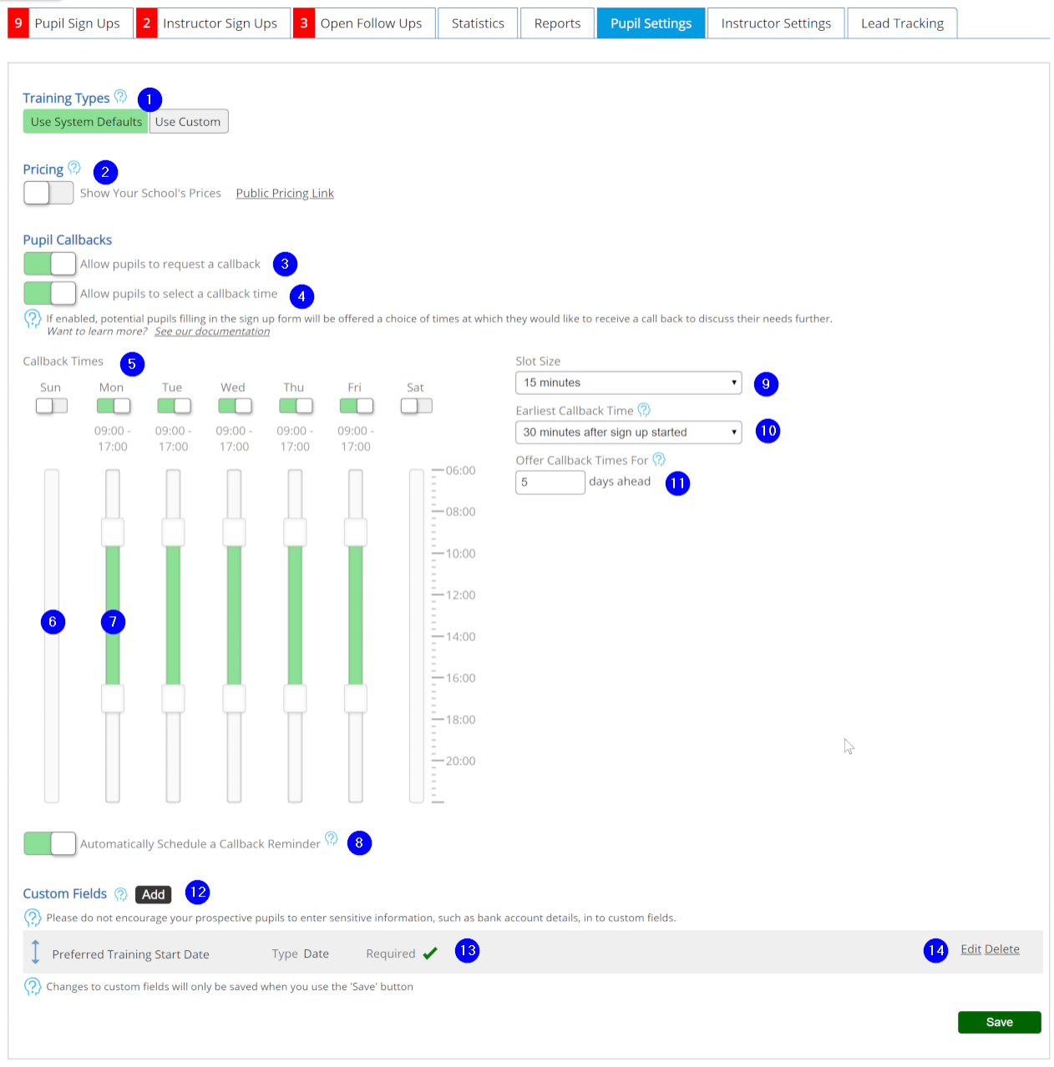Switch to Instructor Settings tab
Viewport: 1054px width, 1067px height.
pyautogui.click(x=776, y=23)
